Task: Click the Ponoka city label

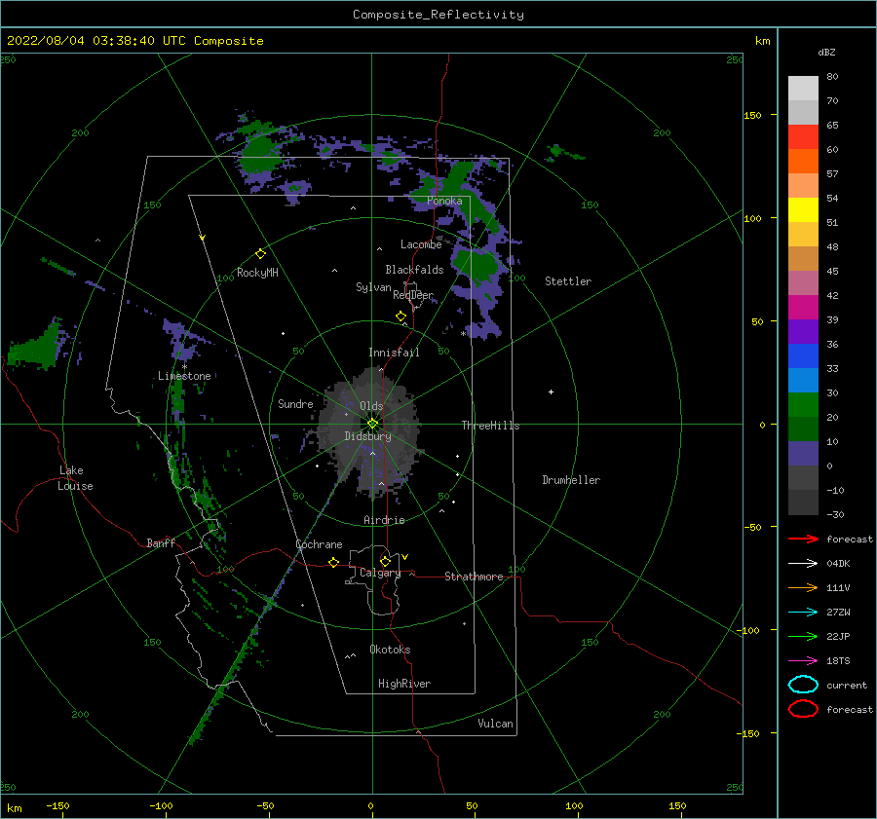Action: coord(444,201)
